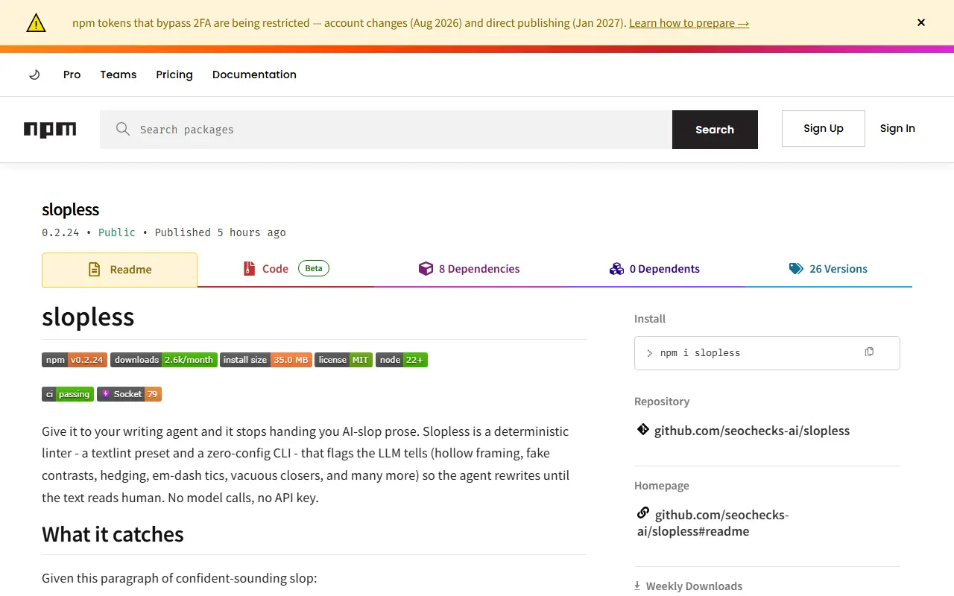Click the Weekly Downloads download icon

click(x=637, y=586)
